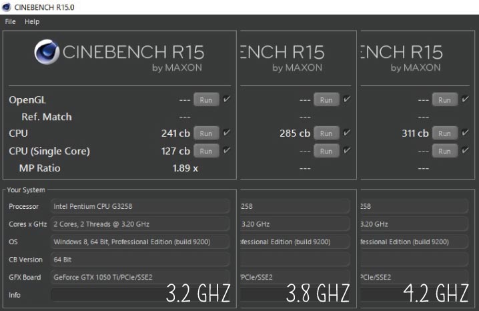Run the OpenGL test in the 311 cb panel
Image resolution: width=479 pixels, height=311 pixels.
[445, 99]
